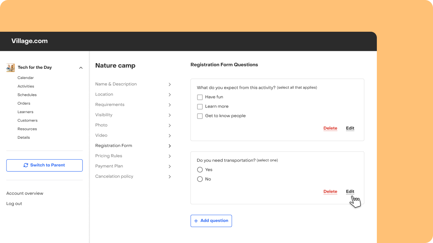Image resolution: width=433 pixels, height=243 pixels.
Task: Click the plus icon in Add question
Action: pyautogui.click(x=196, y=221)
